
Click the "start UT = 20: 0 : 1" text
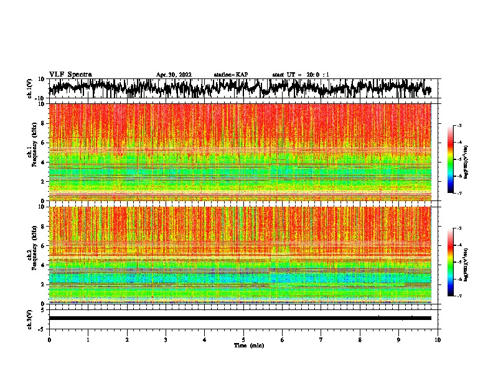301,75
